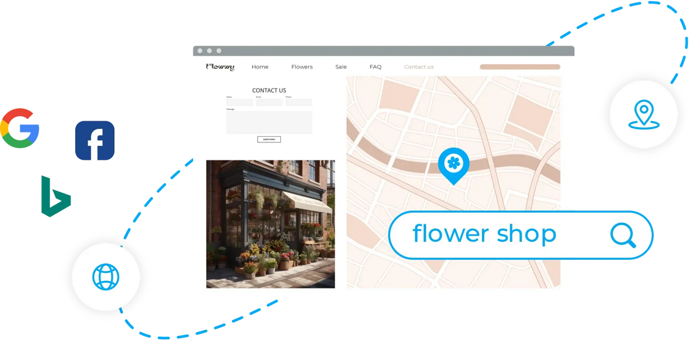Image resolution: width=697 pixels, height=363 pixels.
Task: Click the globe icon in white circle
Action: [x=106, y=277]
